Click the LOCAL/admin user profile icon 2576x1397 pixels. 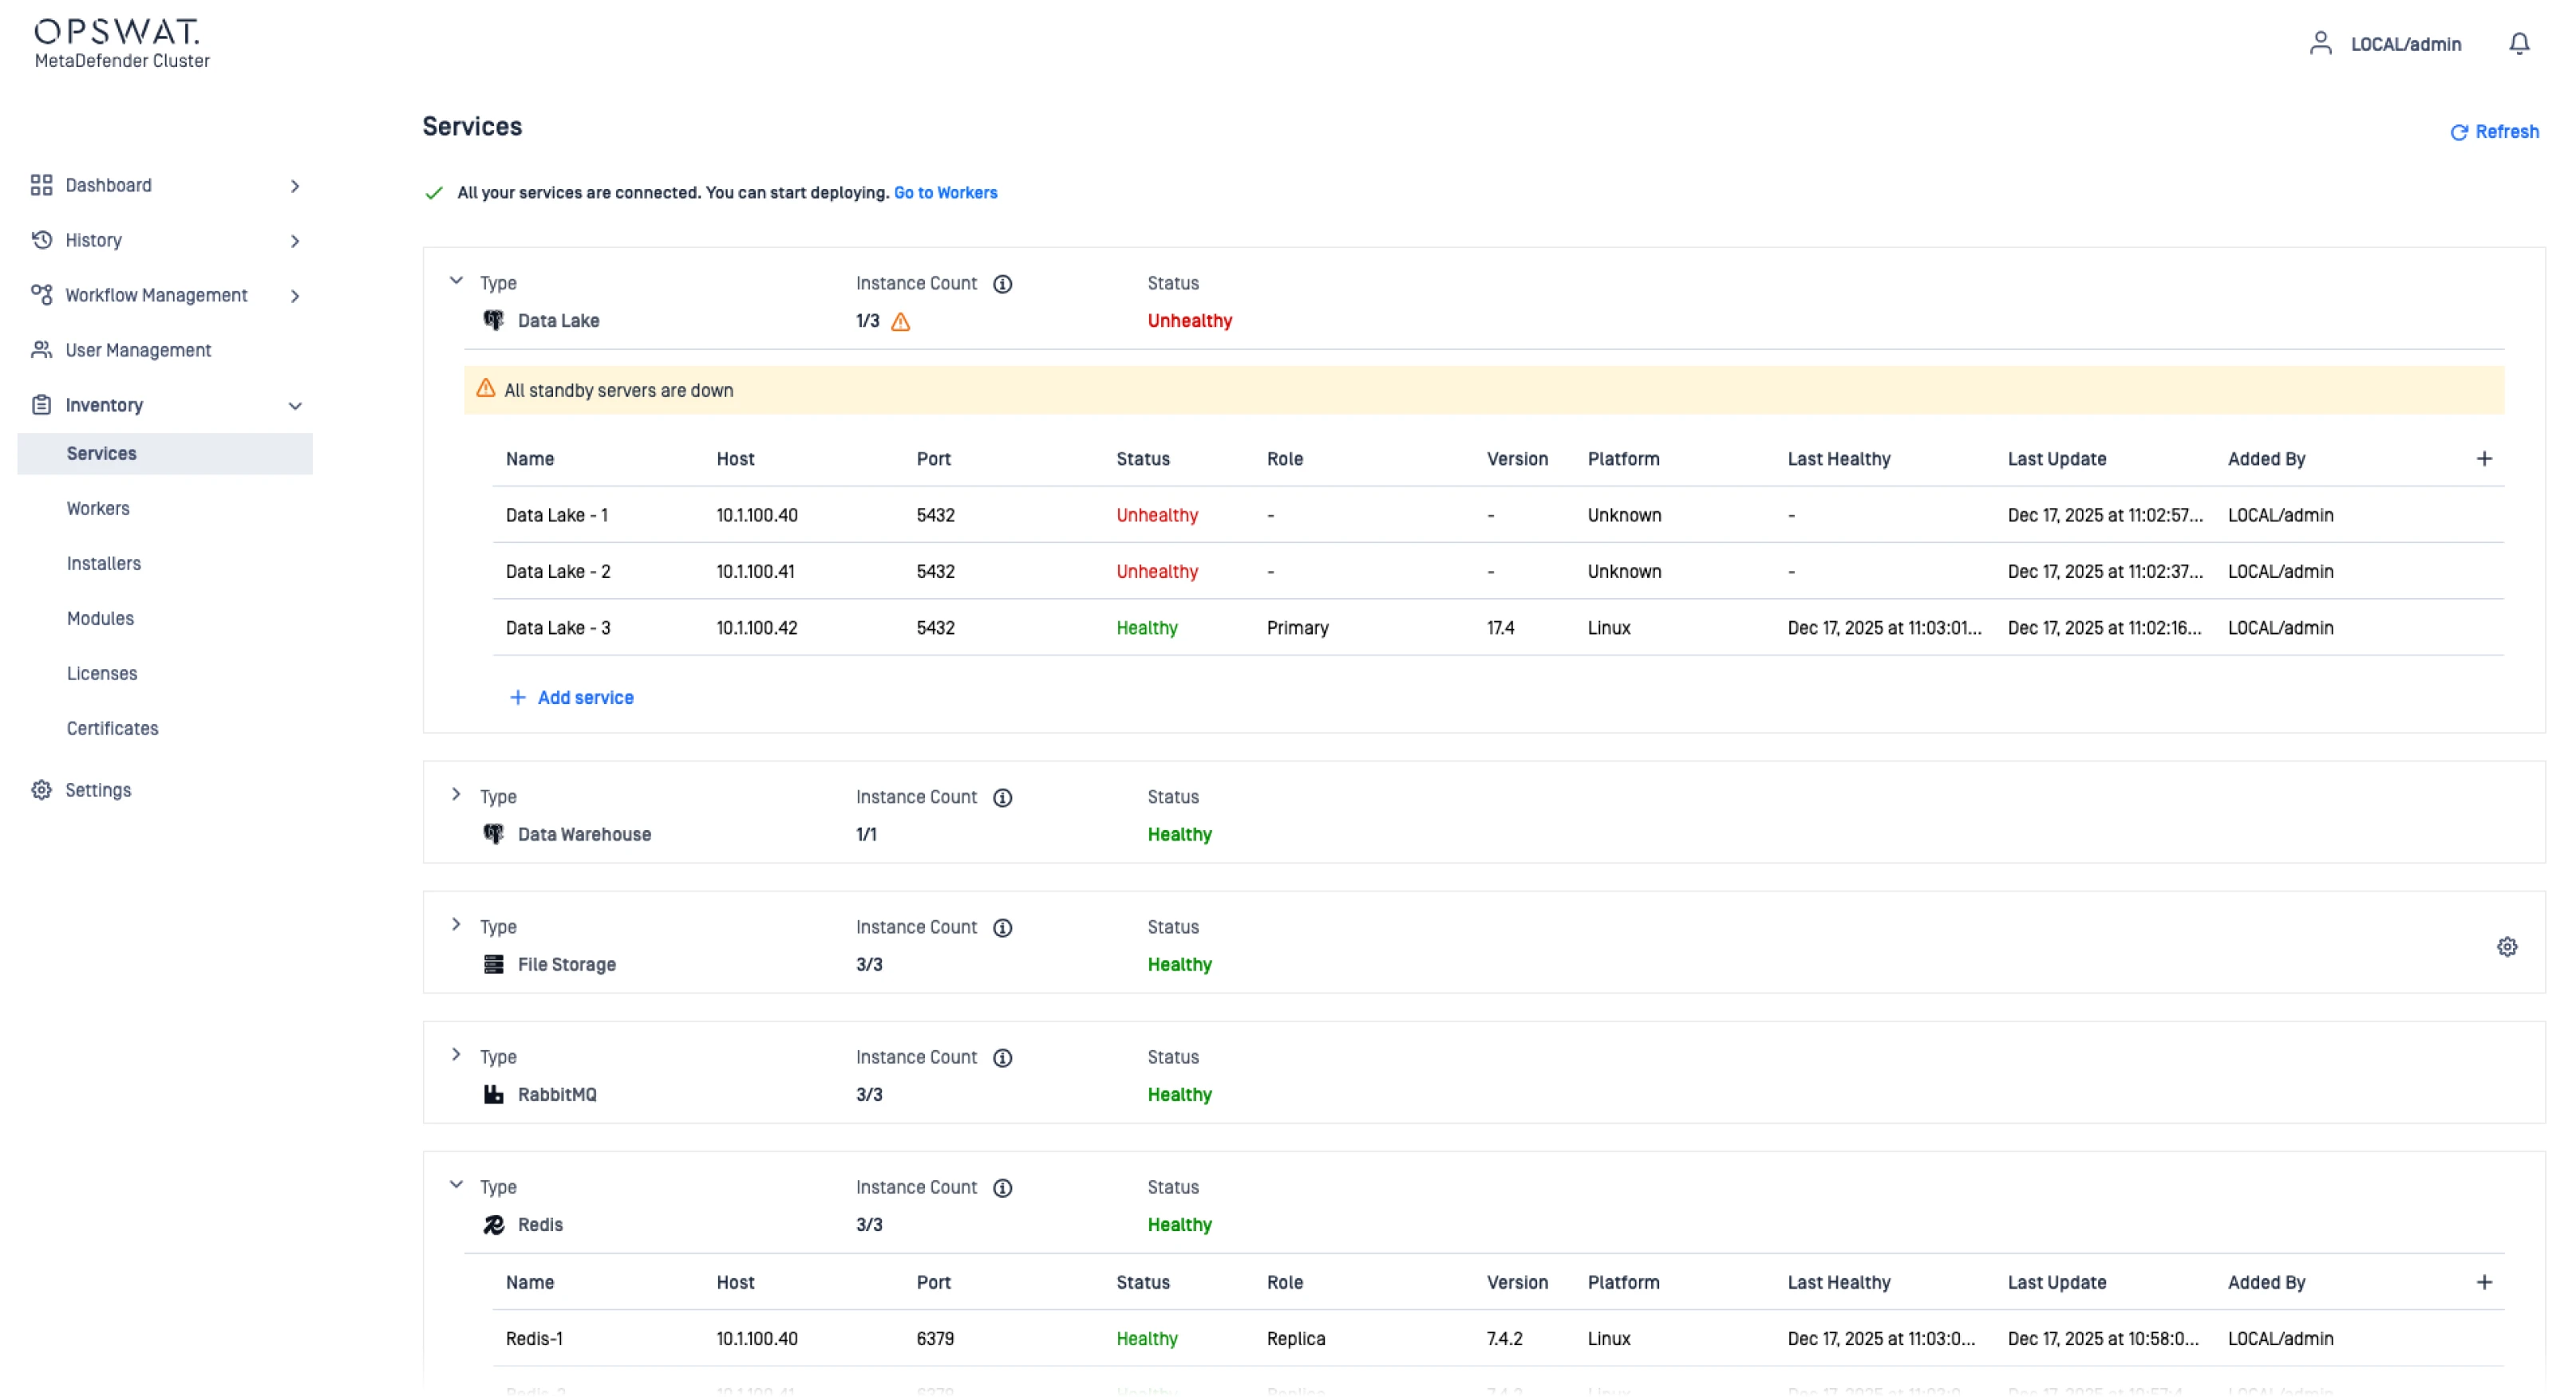2320,44
